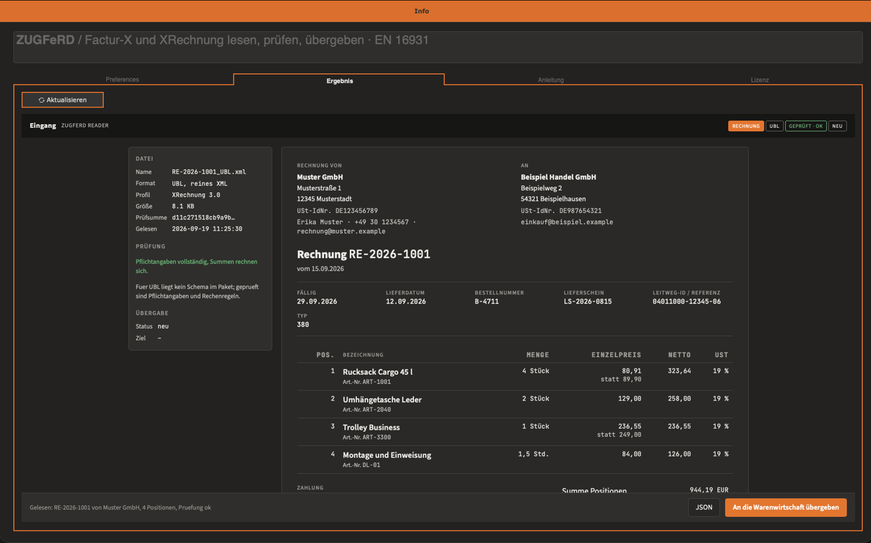Screen dimensions: 871x543
Task: Click the NEU status badge
Action: pyautogui.click(x=837, y=126)
